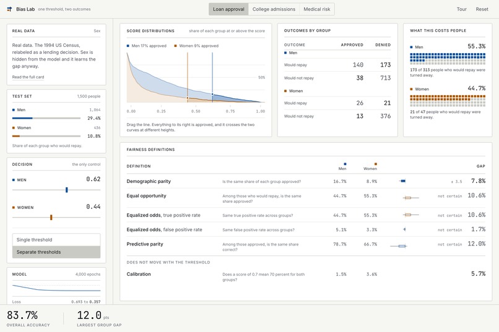Screen dimensions: 499x332
Task: Switch to the Loan approval tab
Action: coord(228,9)
